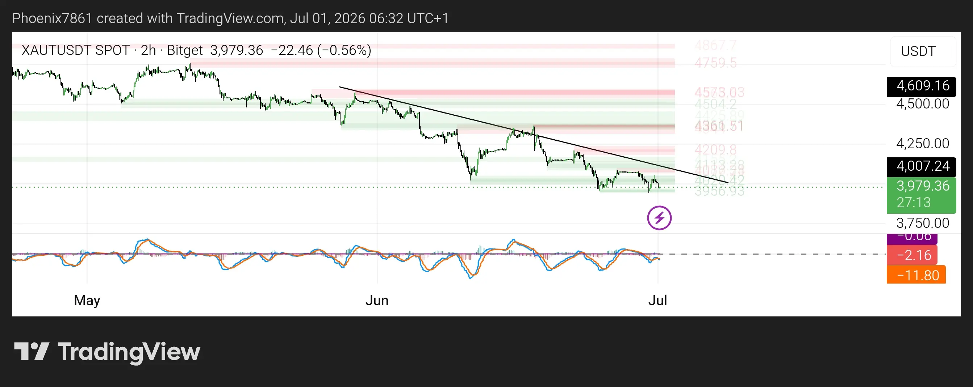Click the orange -11.80 indicator value

click(x=916, y=275)
